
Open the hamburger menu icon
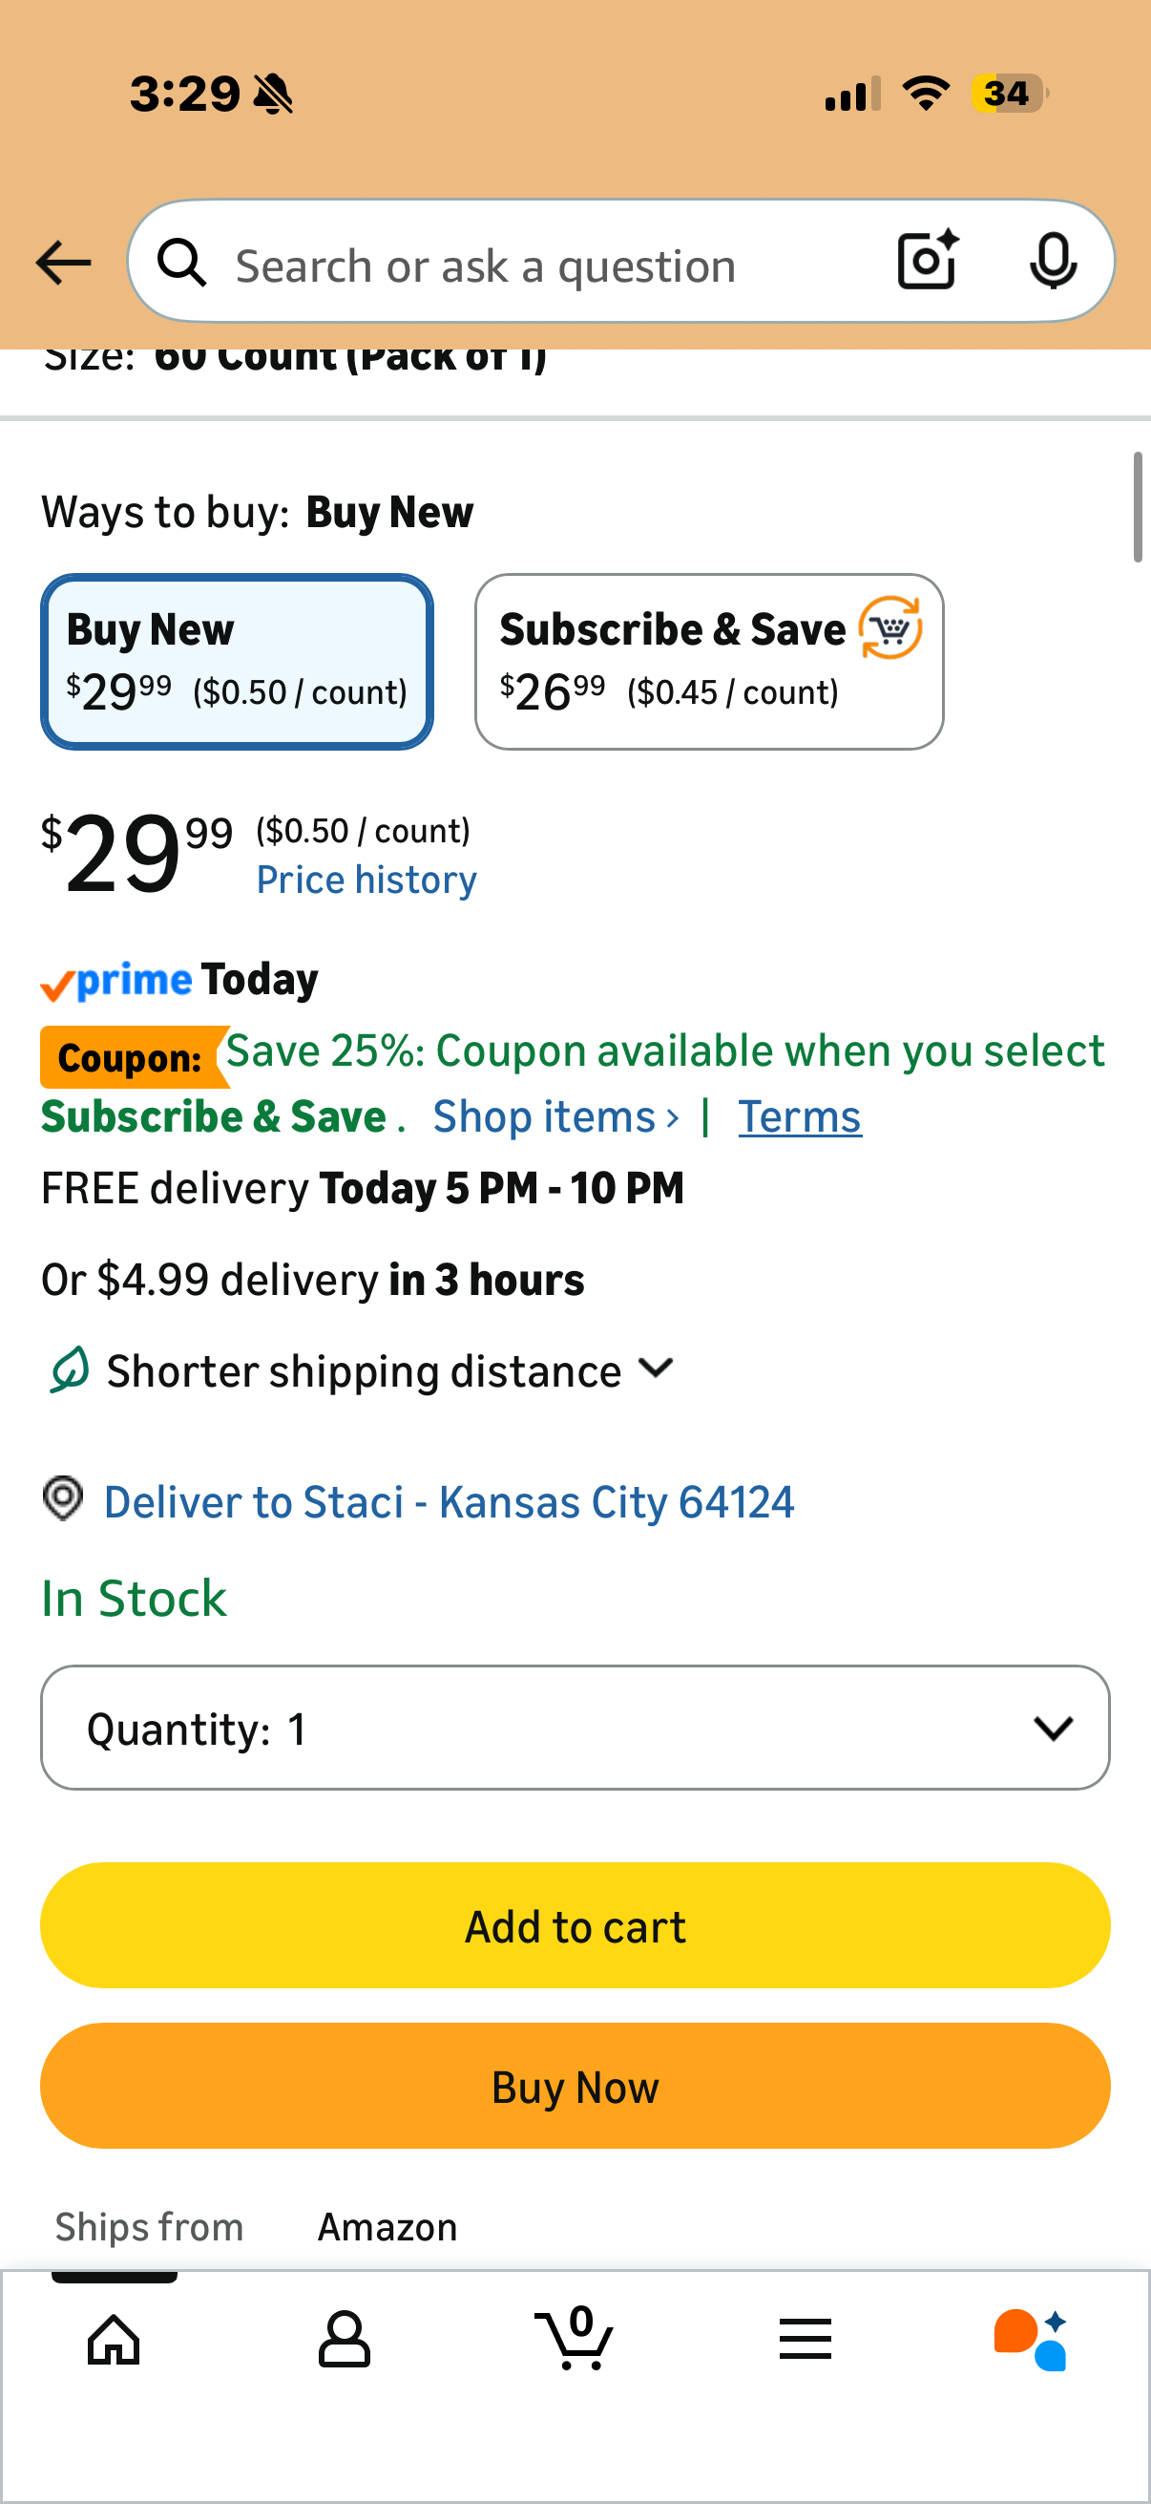[805, 2338]
